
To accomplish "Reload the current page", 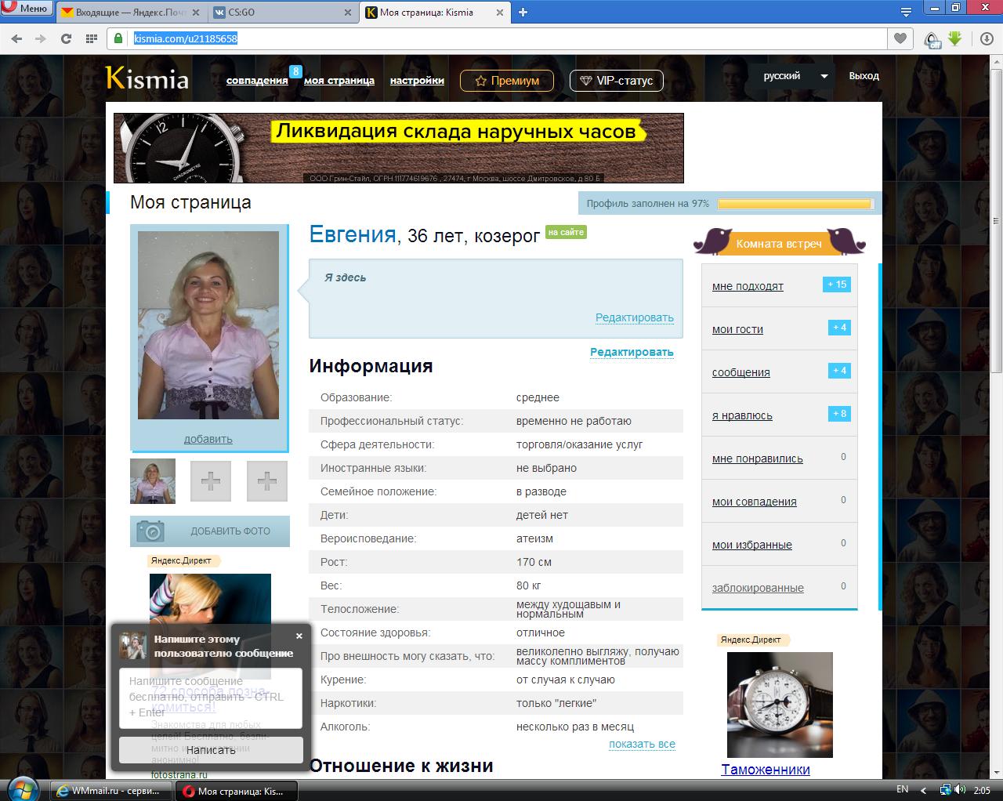I will 66,38.
